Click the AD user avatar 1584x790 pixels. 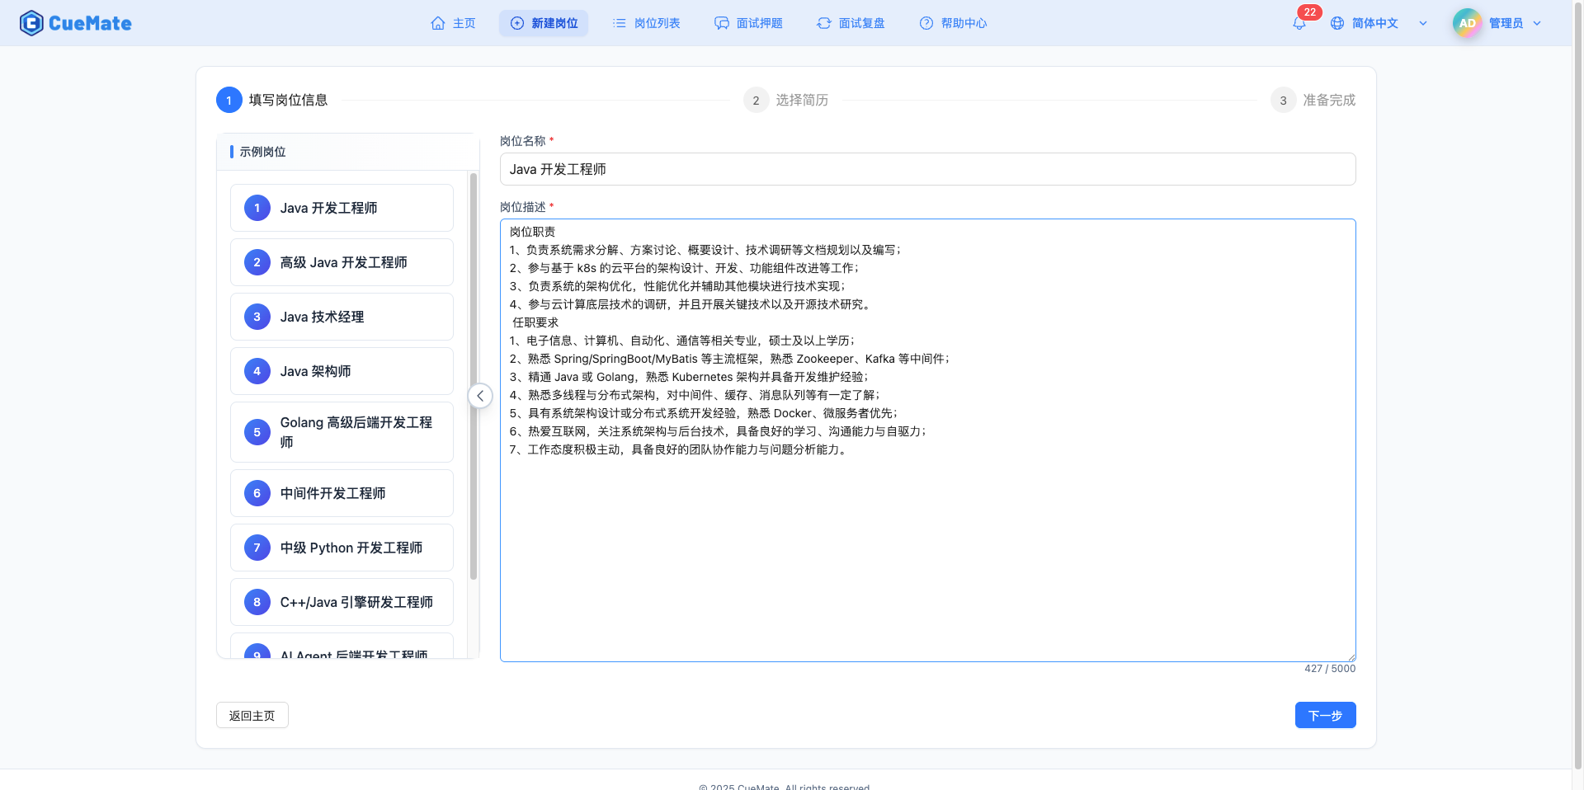click(1467, 23)
